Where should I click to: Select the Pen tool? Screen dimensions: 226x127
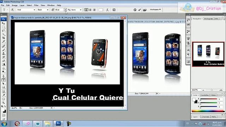4,76
